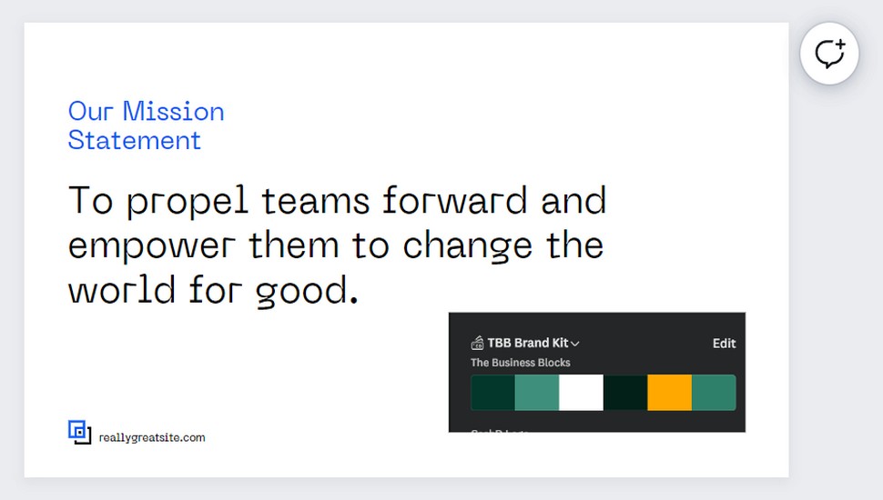The width and height of the screenshot is (883, 500).
Task: Select the 'empower them to change the' line
Action: (x=336, y=245)
